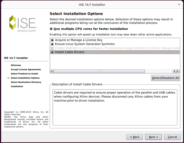Click the scrollbar's right-end left arrow
The image size is (184, 143).
click(174, 71)
